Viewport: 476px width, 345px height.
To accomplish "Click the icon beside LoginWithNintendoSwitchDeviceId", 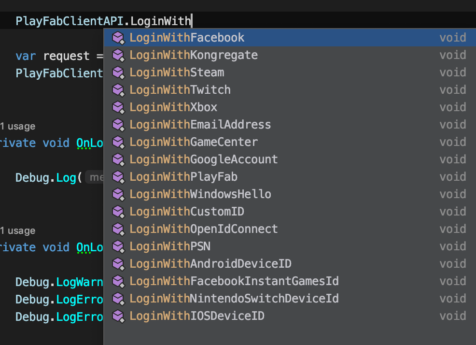I will 118,299.
